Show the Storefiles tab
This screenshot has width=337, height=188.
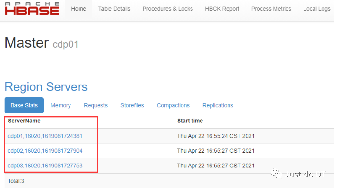tap(132, 105)
